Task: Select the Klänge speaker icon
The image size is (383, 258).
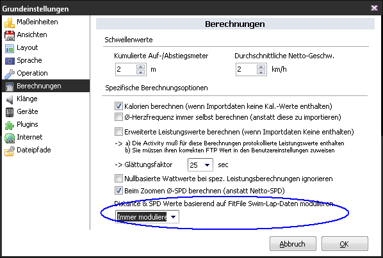Action: [x=10, y=100]
